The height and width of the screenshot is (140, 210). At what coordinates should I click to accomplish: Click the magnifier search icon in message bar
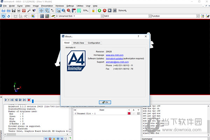[66, 139]
